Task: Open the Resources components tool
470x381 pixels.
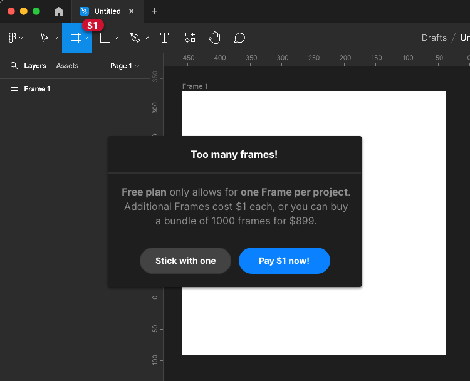Action: coord(190,38)
